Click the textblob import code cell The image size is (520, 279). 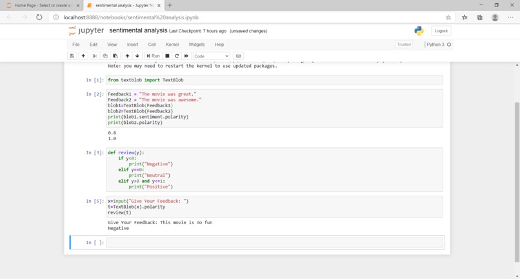274,80
